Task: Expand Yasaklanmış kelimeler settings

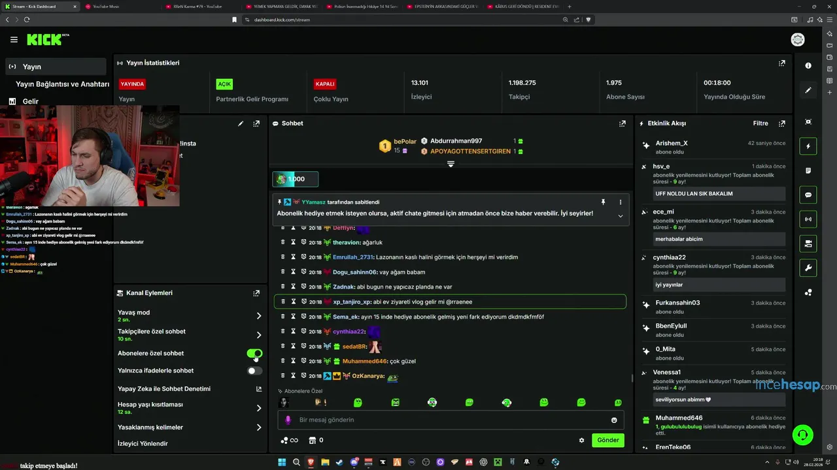Action: [x=259, y=428]
